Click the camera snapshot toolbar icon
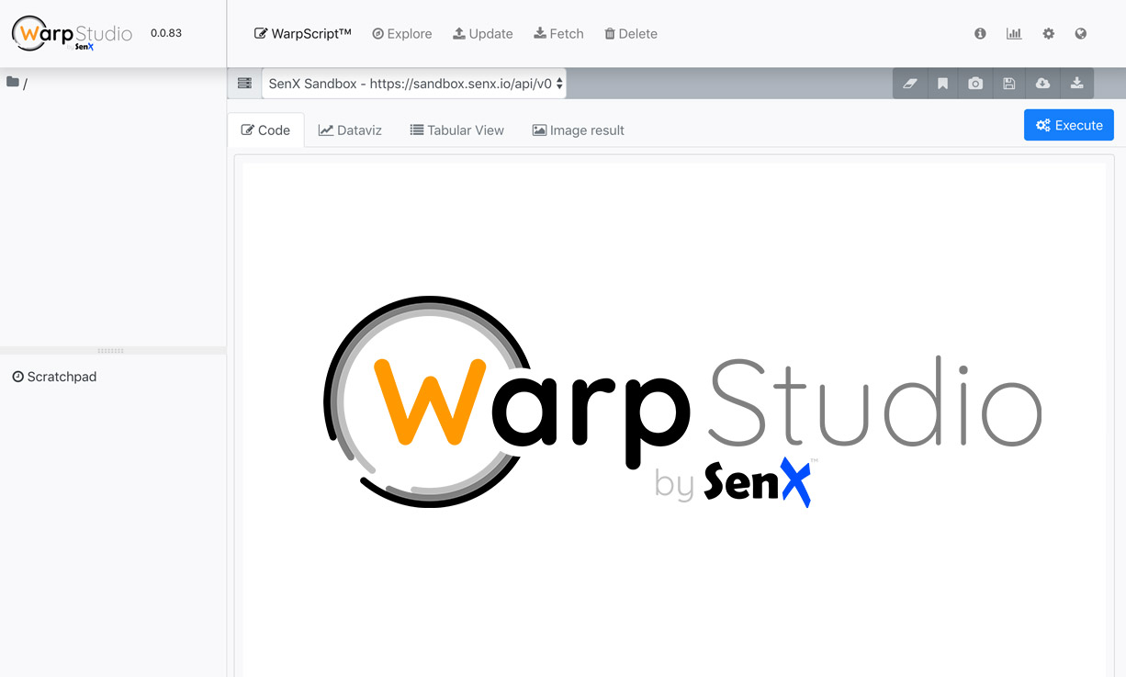 pos(975,84)
